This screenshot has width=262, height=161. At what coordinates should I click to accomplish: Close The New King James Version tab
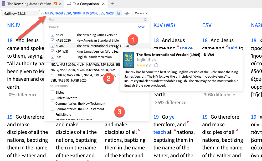60,4
